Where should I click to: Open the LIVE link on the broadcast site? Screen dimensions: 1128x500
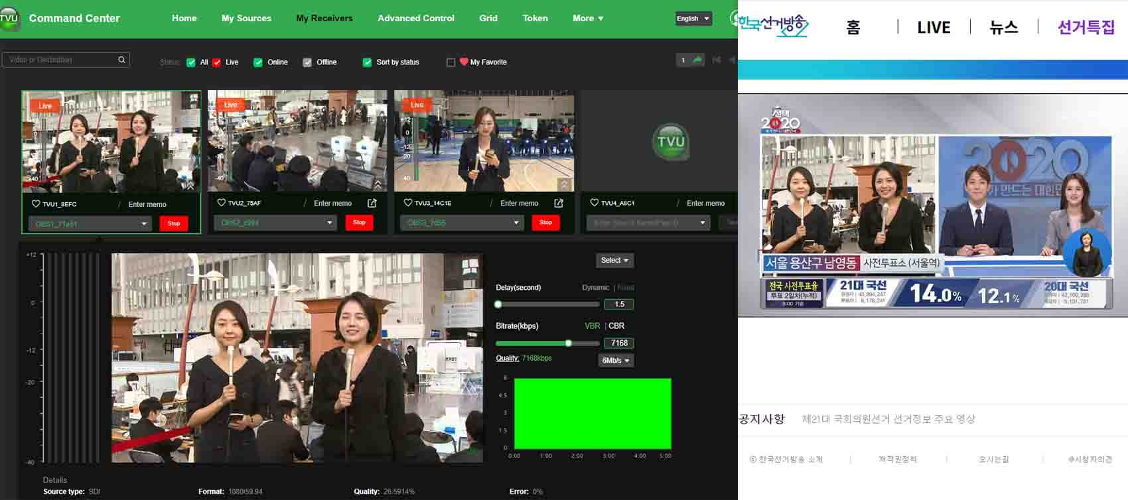[933, 27]
